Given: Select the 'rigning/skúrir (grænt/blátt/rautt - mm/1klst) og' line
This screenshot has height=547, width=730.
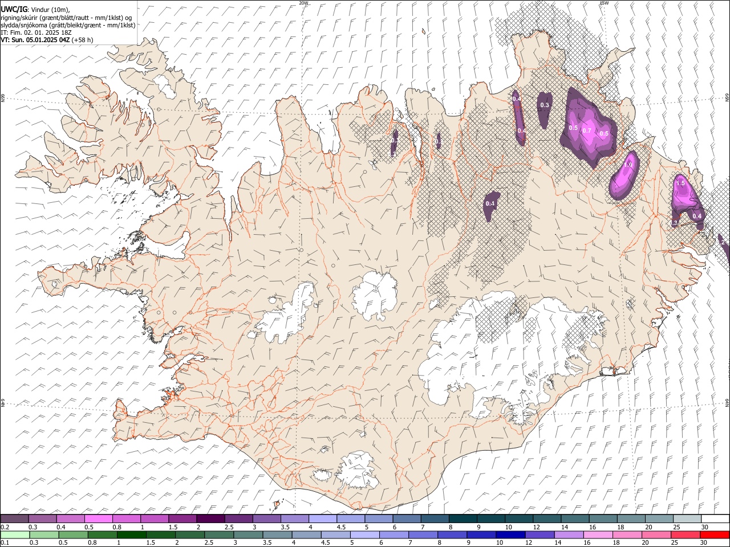Looking at the screenshot, I should pos(66,17).
